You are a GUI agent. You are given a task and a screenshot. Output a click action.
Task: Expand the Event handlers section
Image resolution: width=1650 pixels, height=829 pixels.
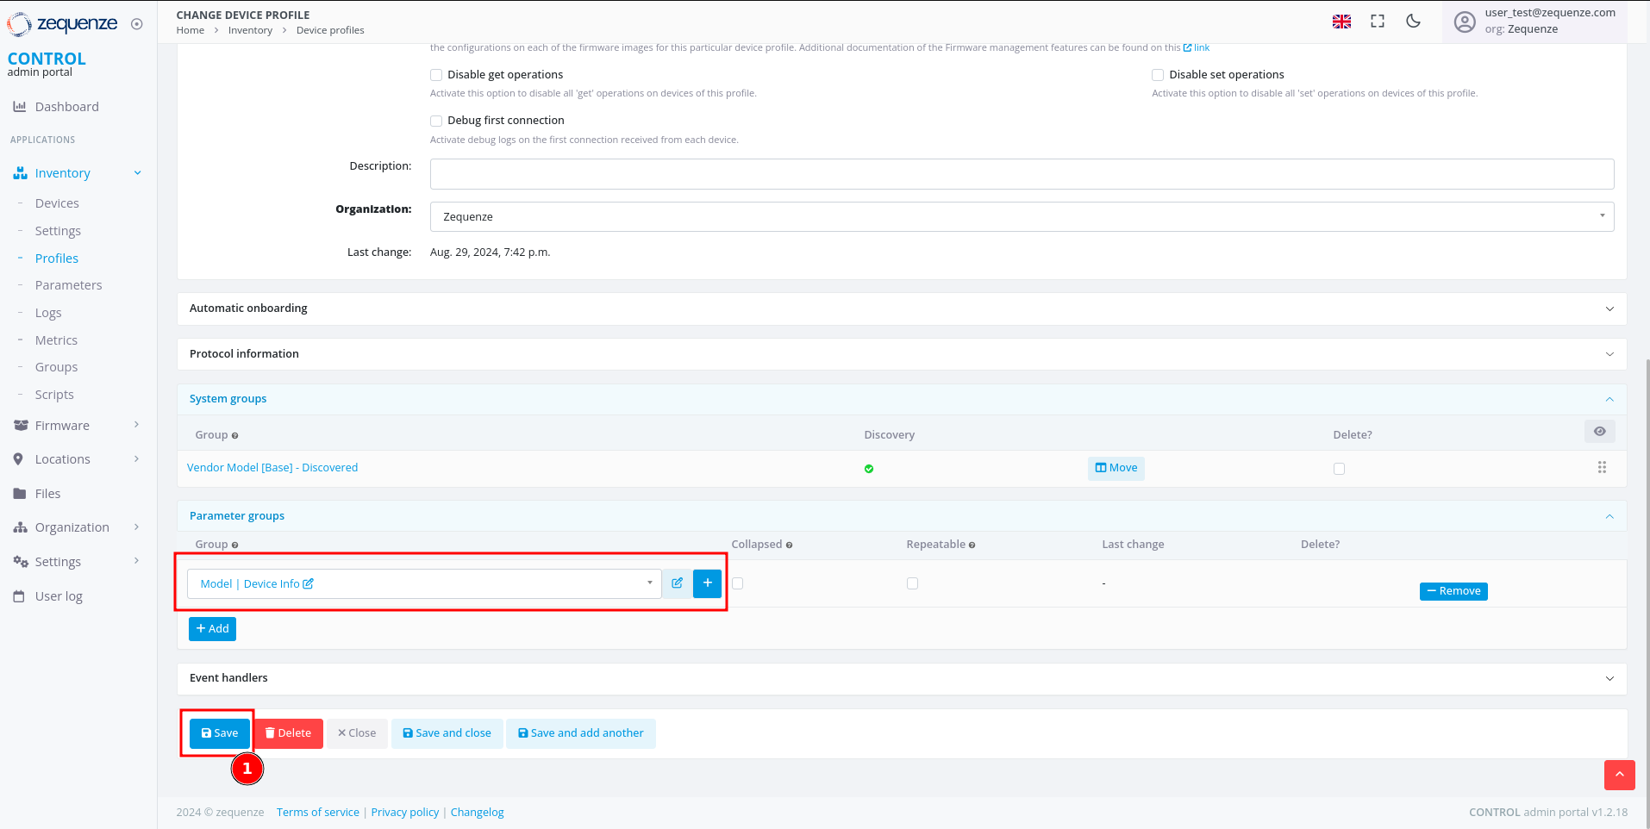click(x=901, y=678)
